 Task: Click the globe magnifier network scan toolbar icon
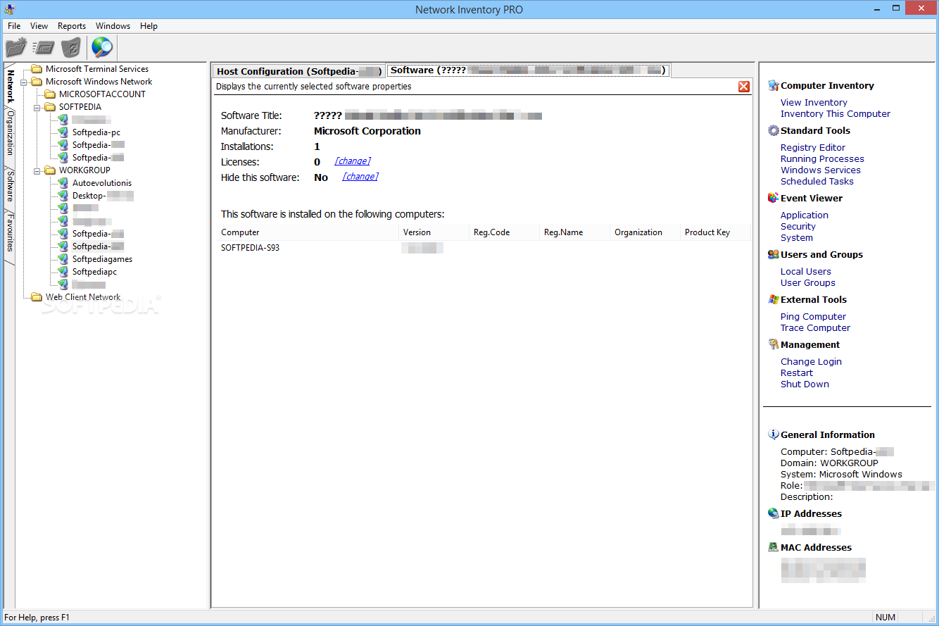point(102,47)
